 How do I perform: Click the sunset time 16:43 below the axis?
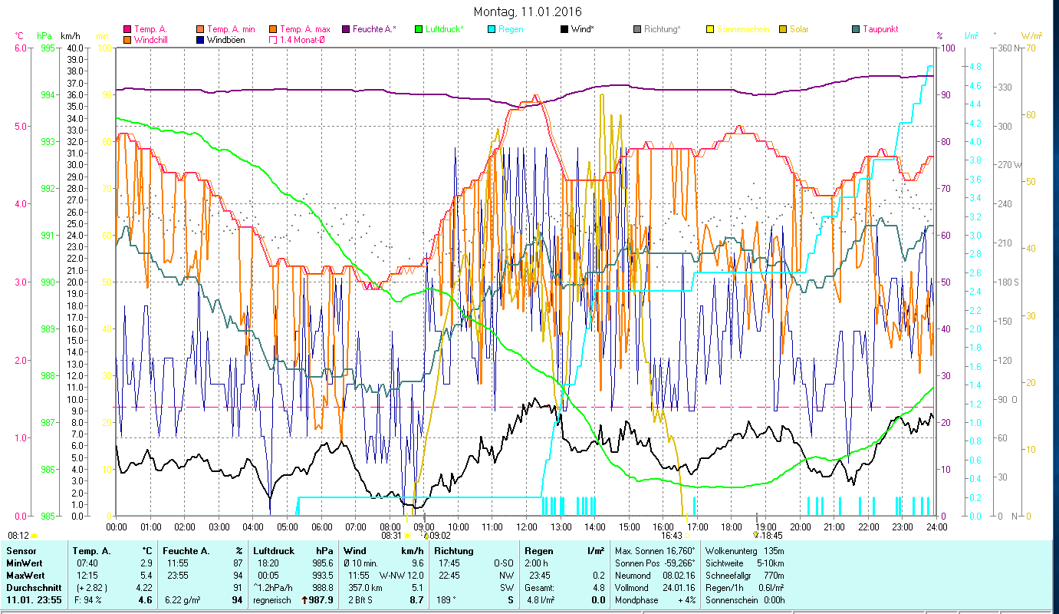tap(672, 536)
